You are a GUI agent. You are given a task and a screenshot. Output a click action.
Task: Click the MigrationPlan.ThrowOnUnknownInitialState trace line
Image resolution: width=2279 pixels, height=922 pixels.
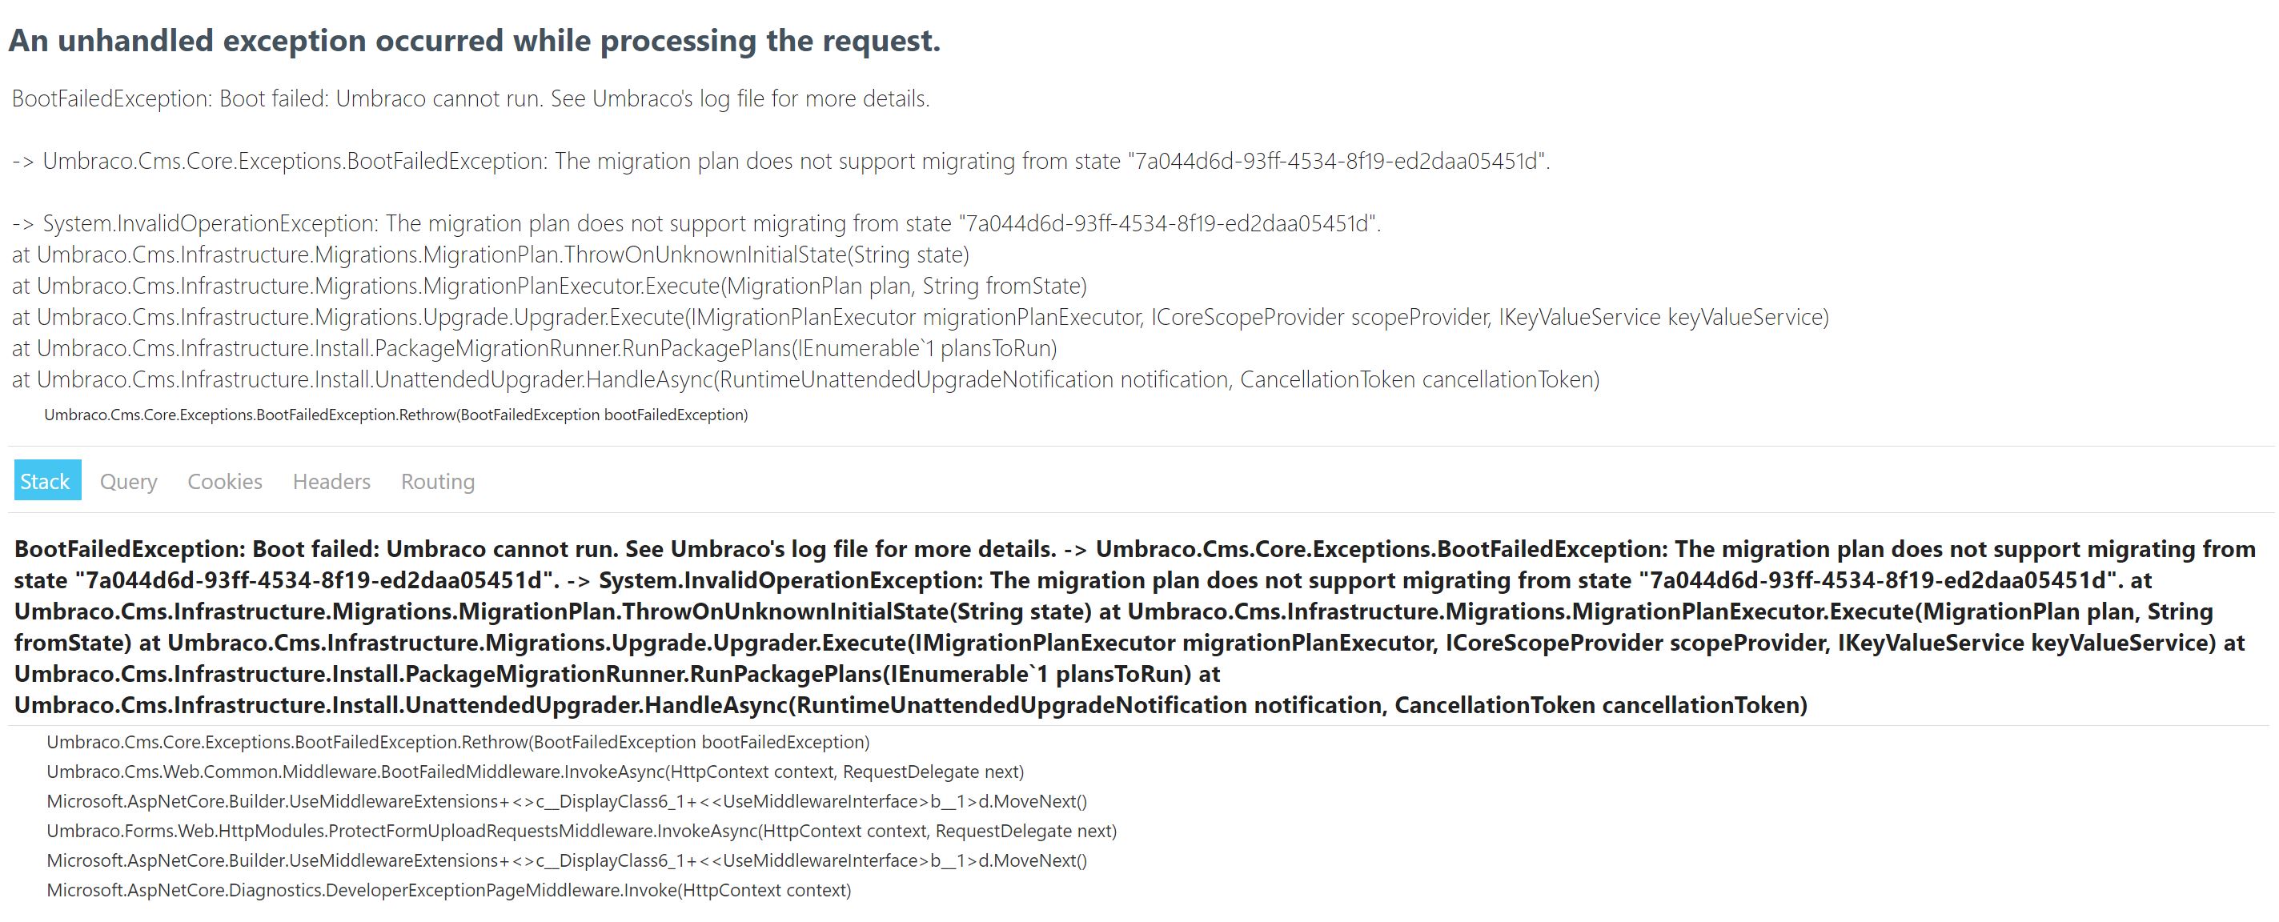(x=490, y=255)
